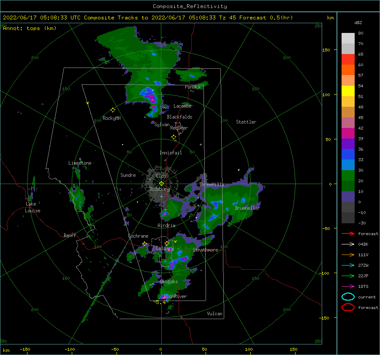
Task: Pick the light grey 80-70 dBZ swatch
Action: [348, 38]
